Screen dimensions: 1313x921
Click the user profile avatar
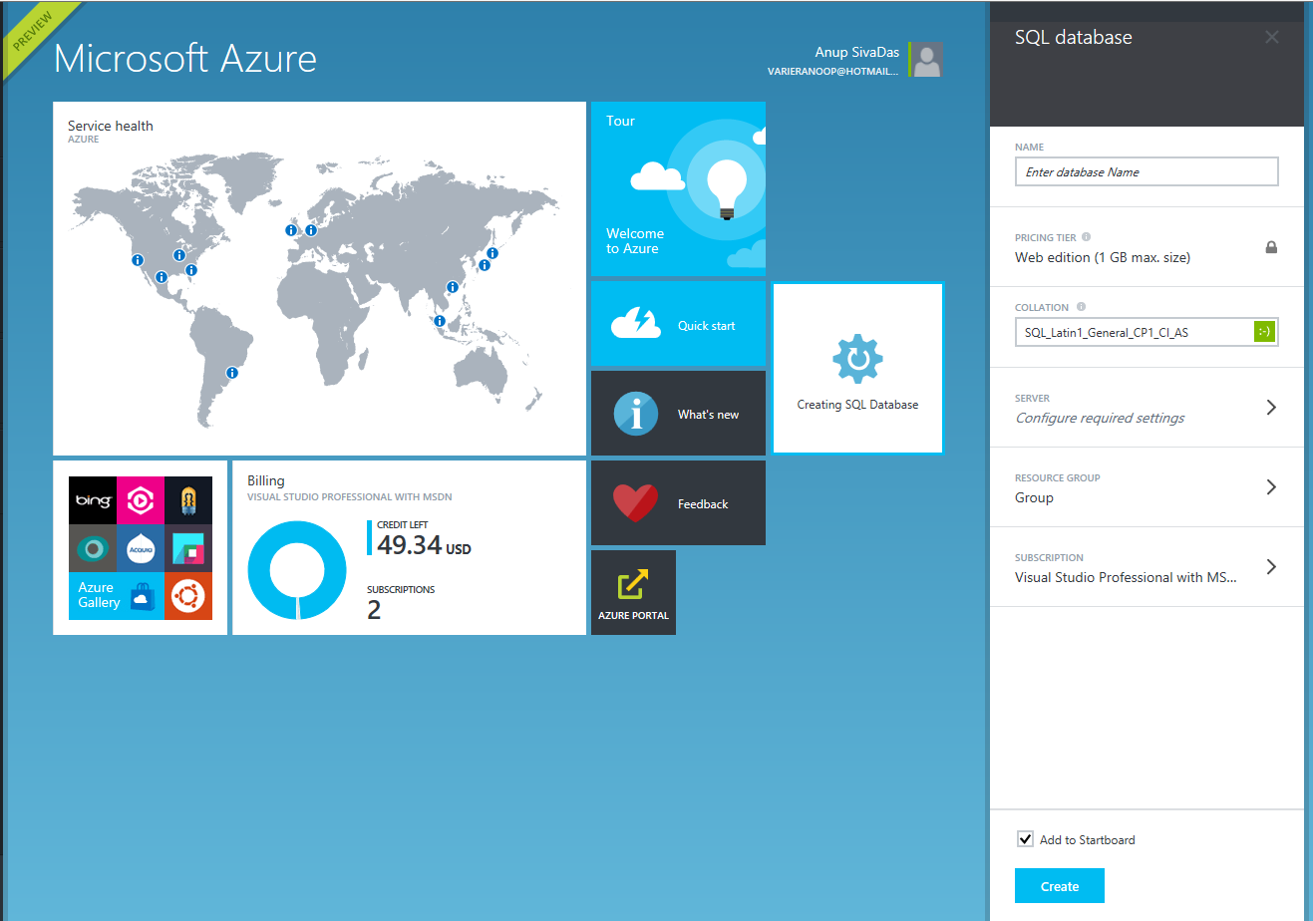[x=927, y=60]
